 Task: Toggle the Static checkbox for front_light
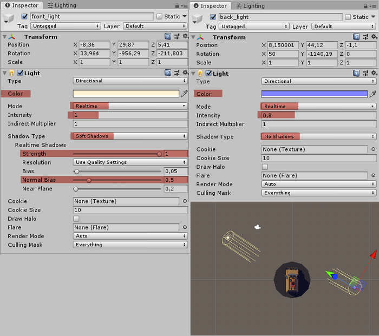pyautogui.click(x=159, y=17)
